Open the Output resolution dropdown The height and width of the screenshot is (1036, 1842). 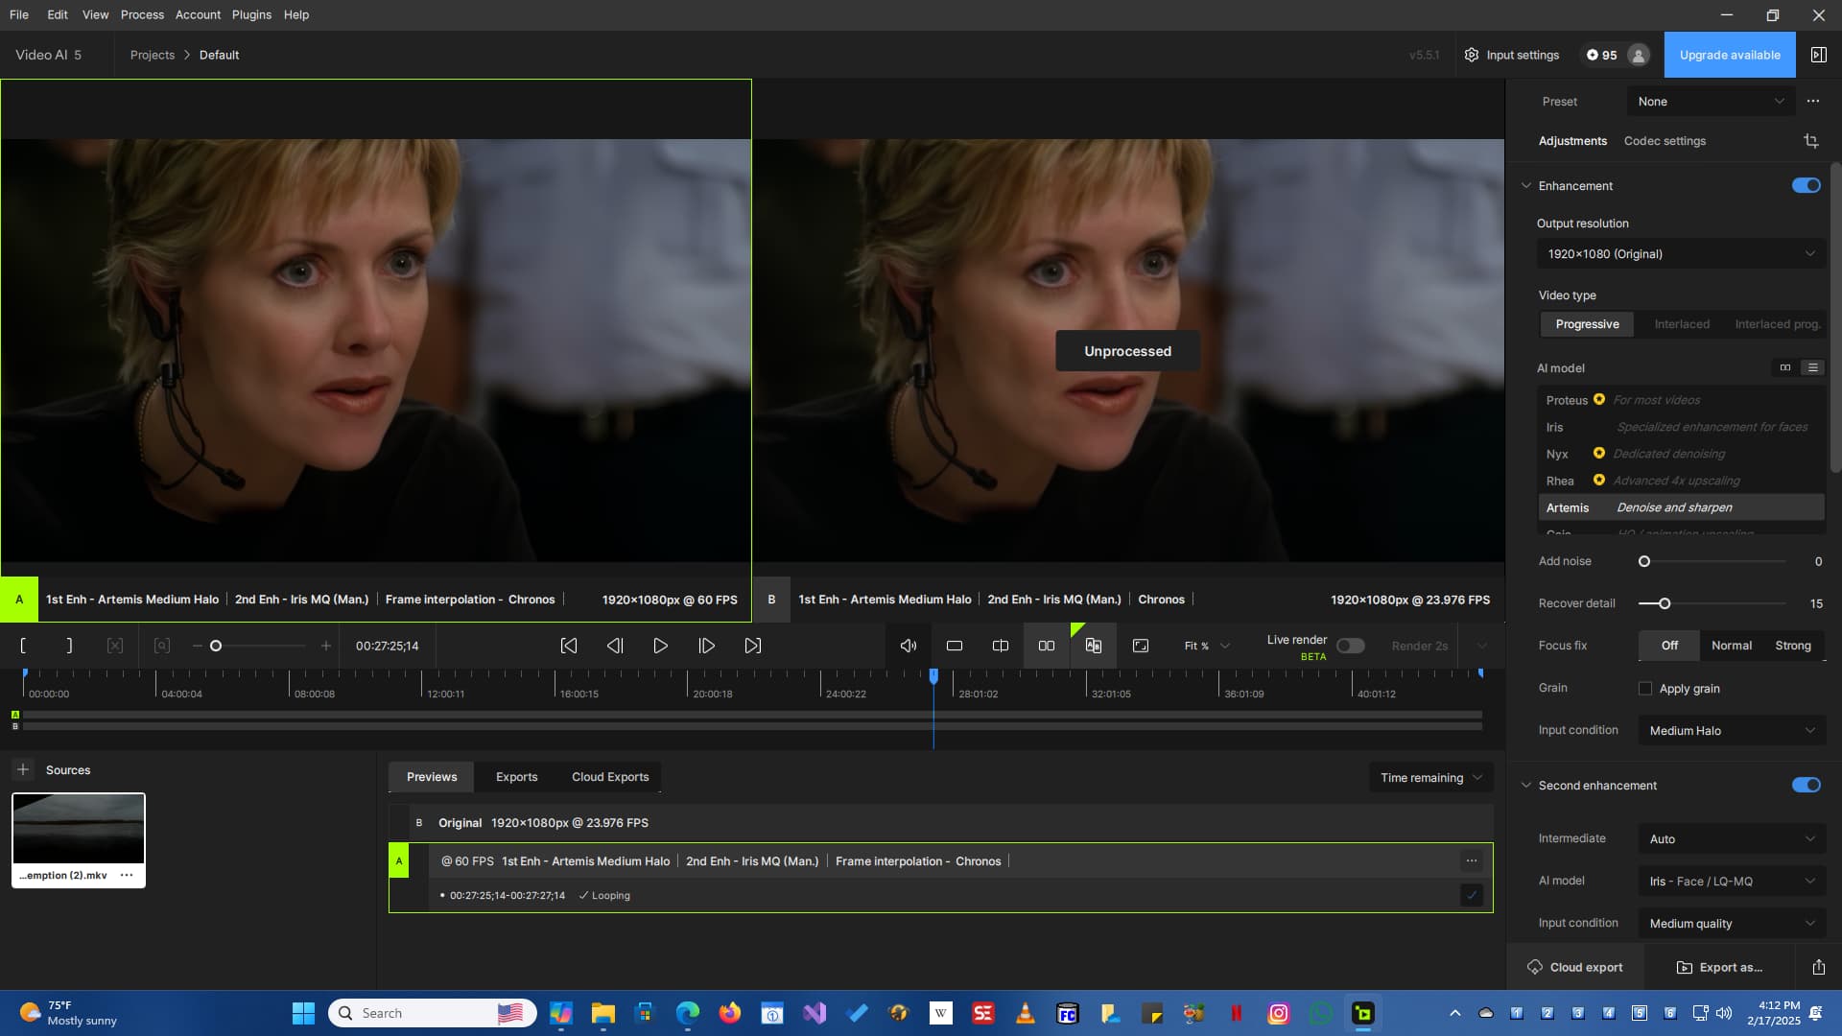pos(1680,253)
